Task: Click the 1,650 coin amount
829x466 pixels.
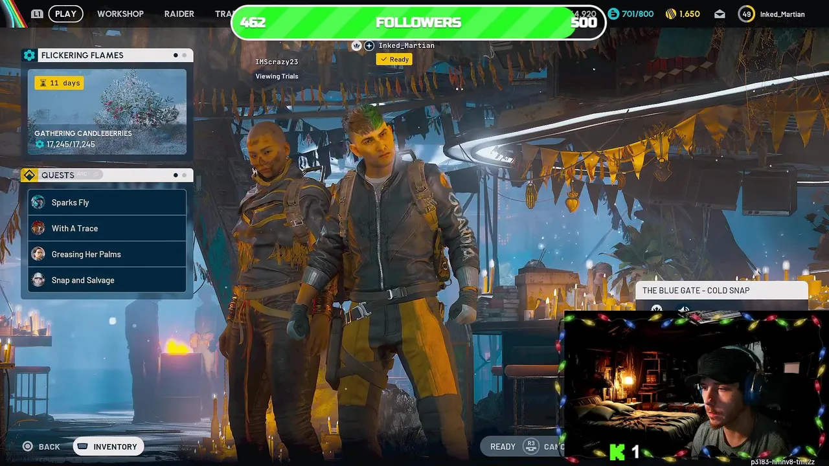Action: [x=689, y=14]
